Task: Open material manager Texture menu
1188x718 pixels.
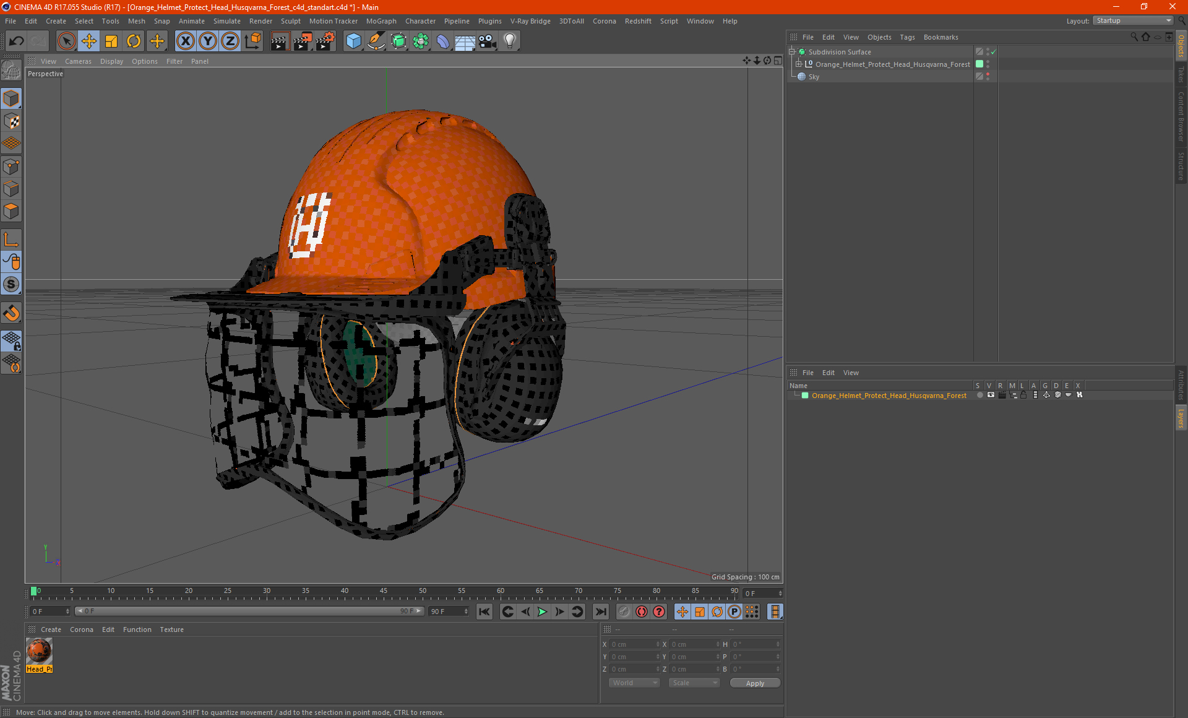Action: pos(171,629)
